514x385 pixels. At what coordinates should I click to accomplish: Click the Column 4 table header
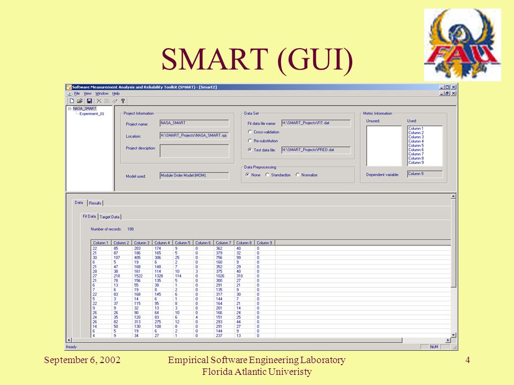[x=162, y=243]
